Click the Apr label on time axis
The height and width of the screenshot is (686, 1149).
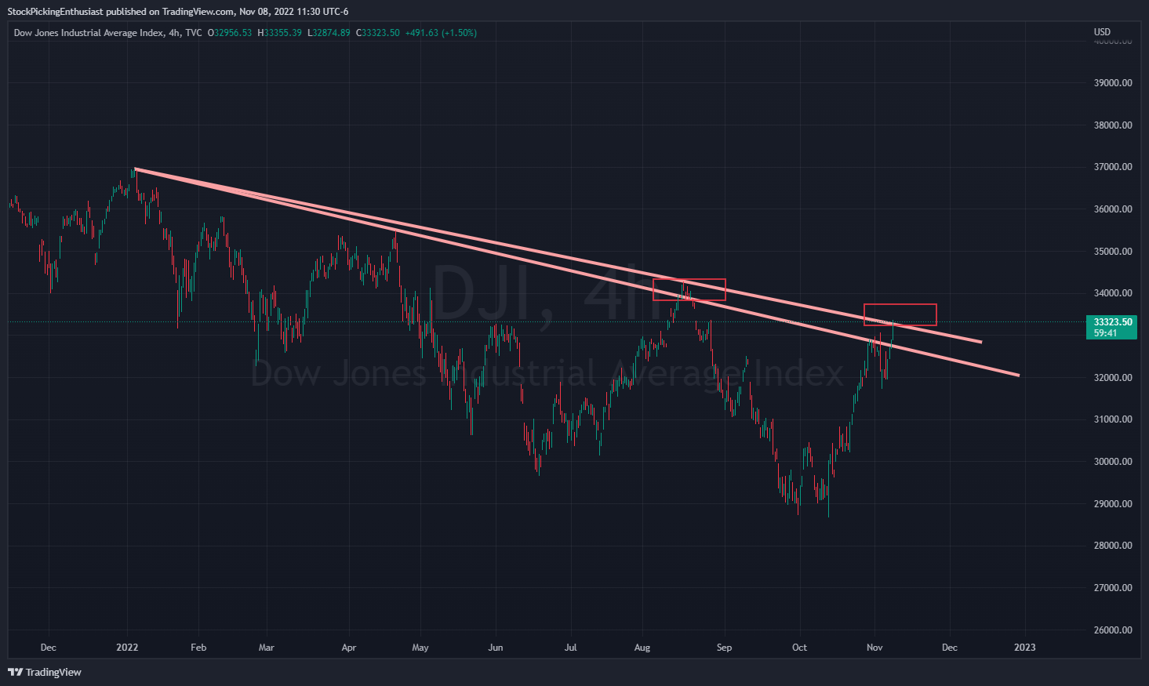[349, 648]
